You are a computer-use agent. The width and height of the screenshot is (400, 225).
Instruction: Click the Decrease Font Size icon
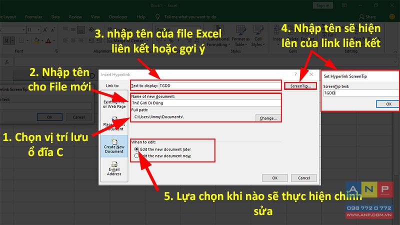[x=53, y=30]
